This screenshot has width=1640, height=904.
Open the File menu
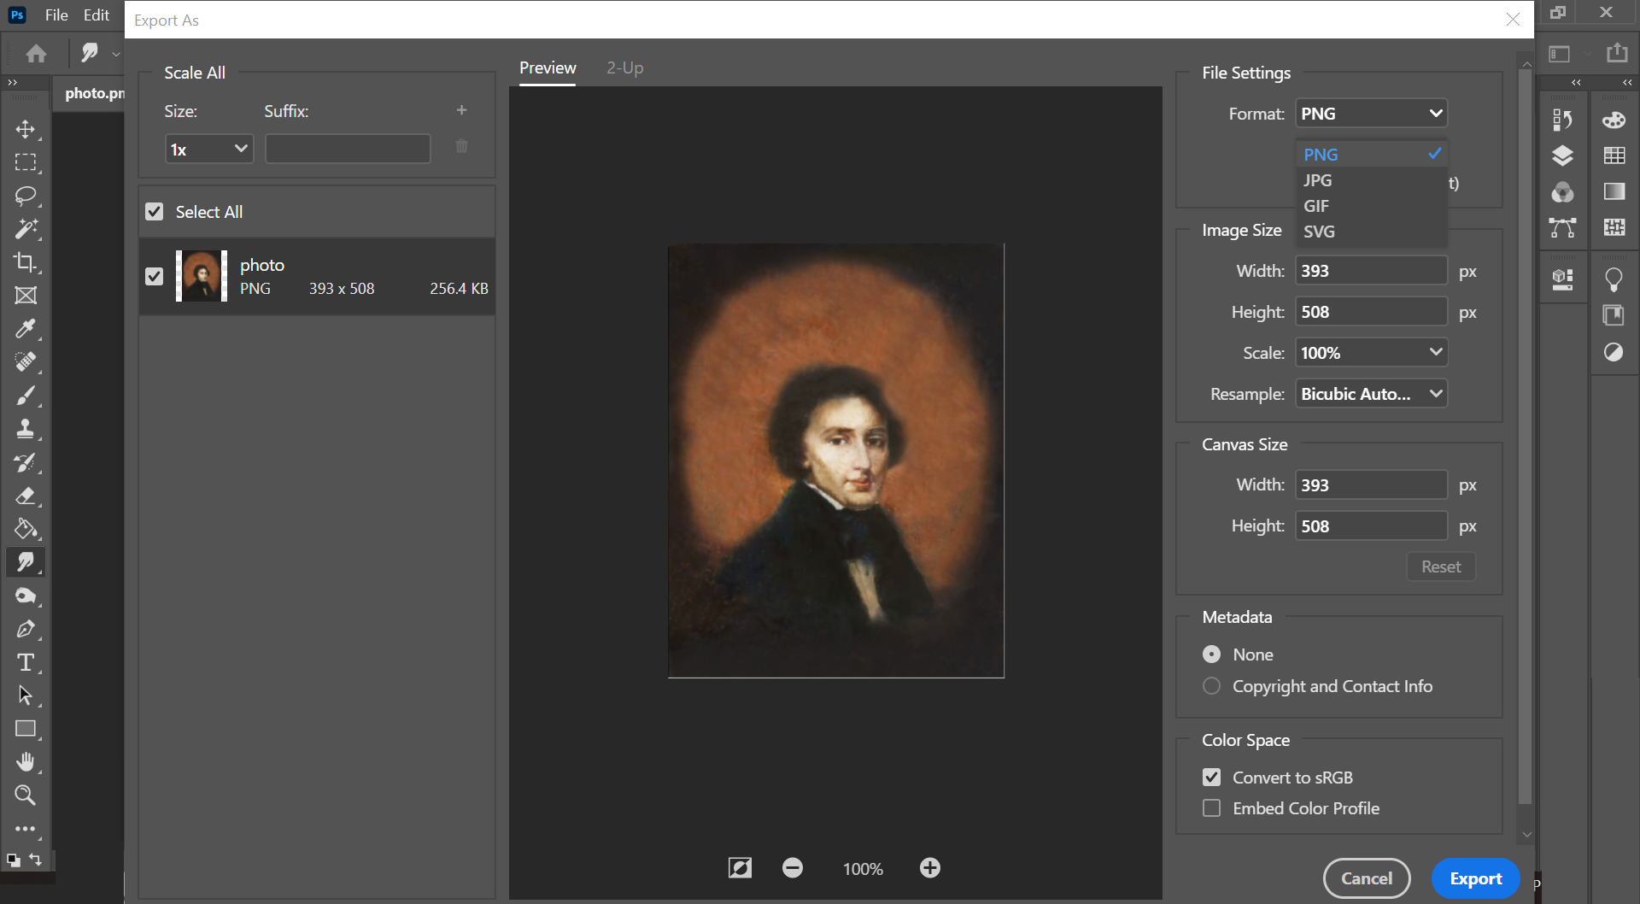coord(56,15)
